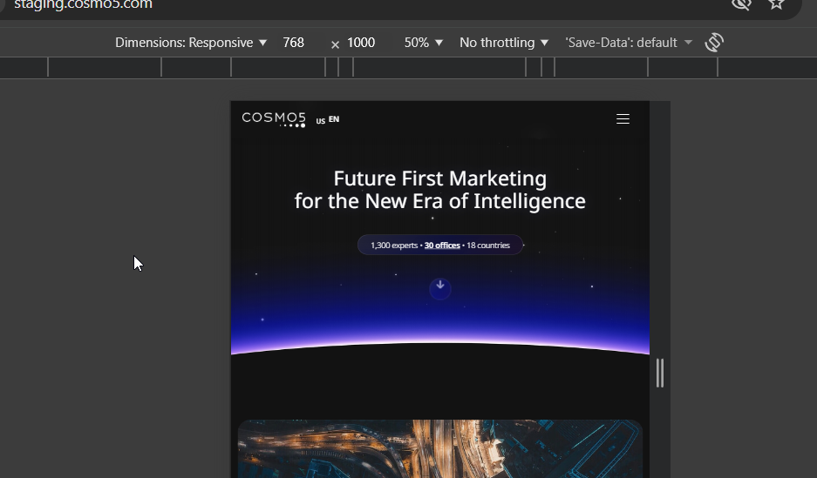Click the aerial city highway image
The height and width of the screenshot is (478, 817).
point(439,449)
